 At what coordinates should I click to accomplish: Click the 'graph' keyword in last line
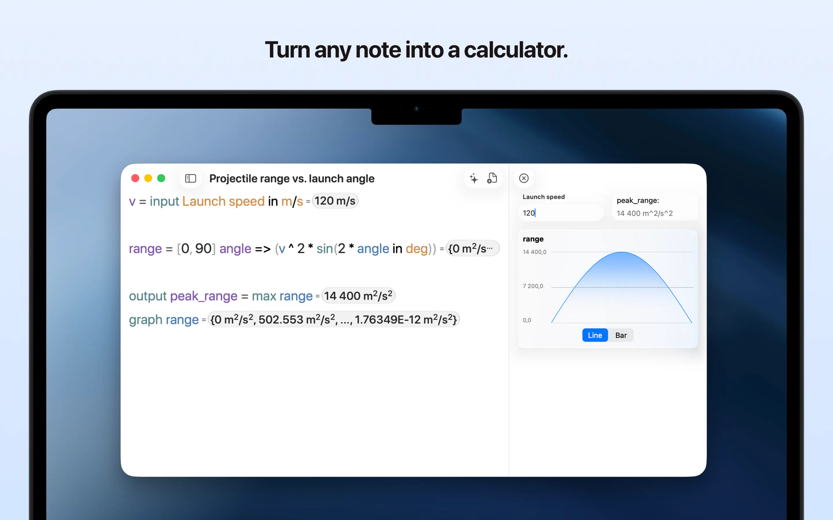click(145, 320)
